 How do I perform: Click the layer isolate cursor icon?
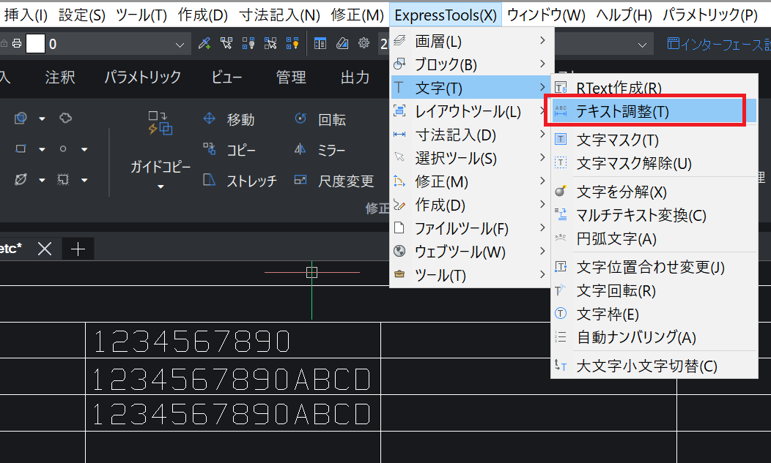(x=226, y=44)
